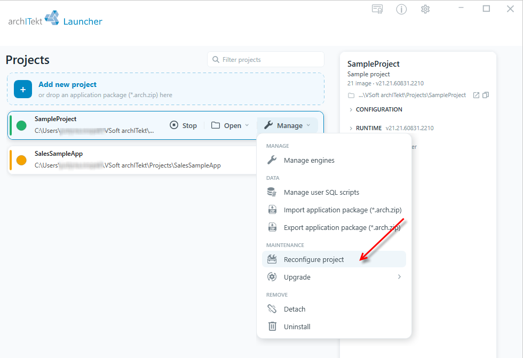This screenshot has height=358, width=523.
Task: Click the folder icon beside the project path
Action: click(x=351, y=96)
